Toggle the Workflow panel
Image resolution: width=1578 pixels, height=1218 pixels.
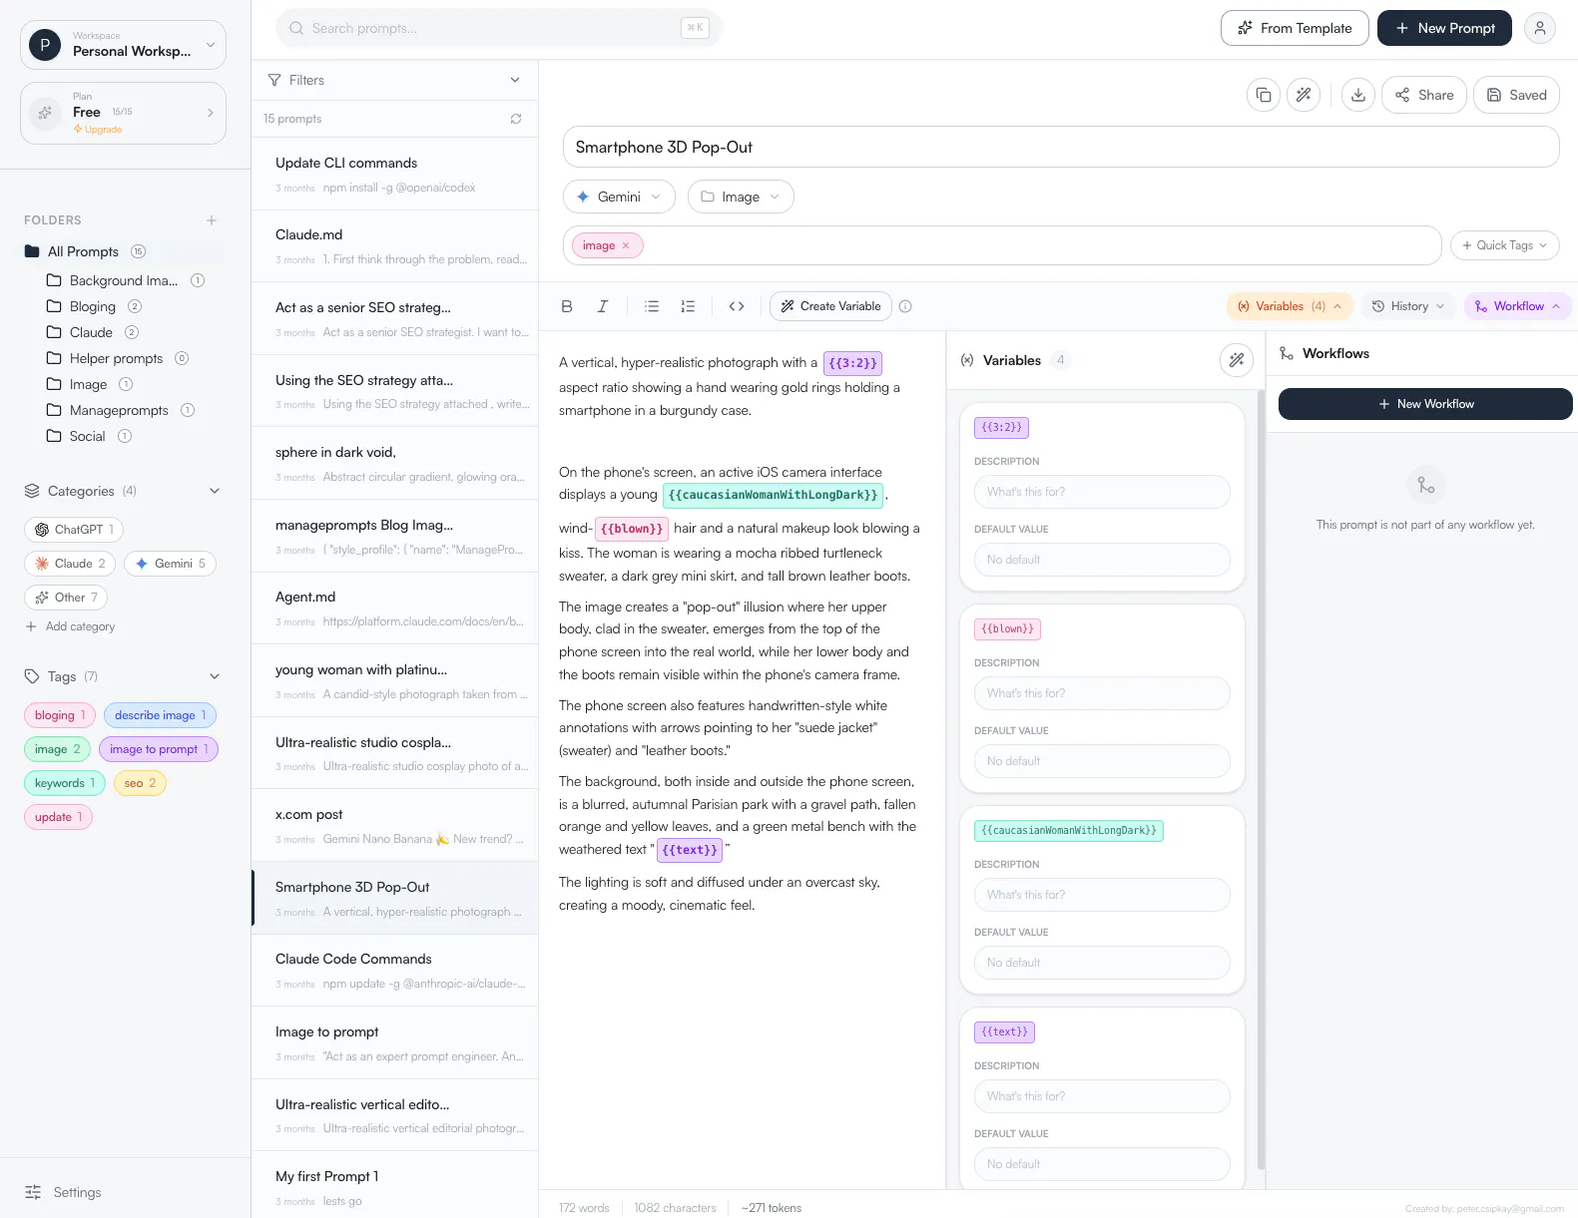click(x=1518, y=306)
